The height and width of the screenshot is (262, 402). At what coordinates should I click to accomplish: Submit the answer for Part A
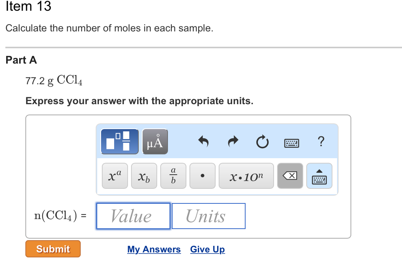pyautogui.click(x=53, y=249)
